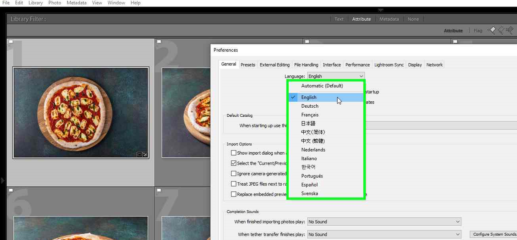The height and width of the screenshot is (240, 517).
Task: Enable 'Ignore camera-generated' checkbox
Action: 234,174
